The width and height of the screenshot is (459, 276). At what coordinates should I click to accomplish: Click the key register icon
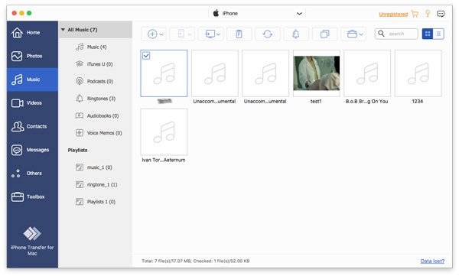pos(428,14)
